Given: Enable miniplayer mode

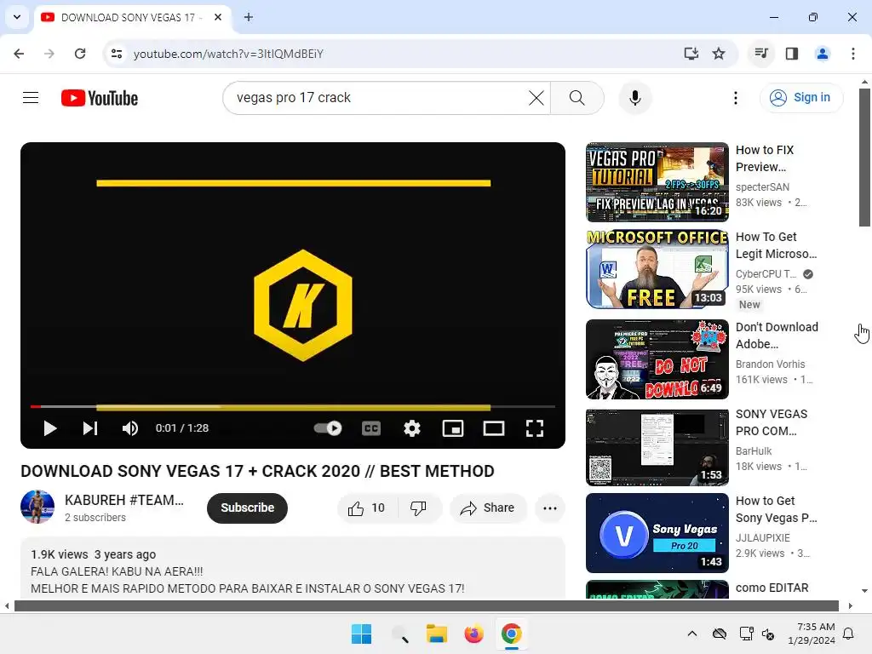Looking at the screenshot, I should 453,428.
